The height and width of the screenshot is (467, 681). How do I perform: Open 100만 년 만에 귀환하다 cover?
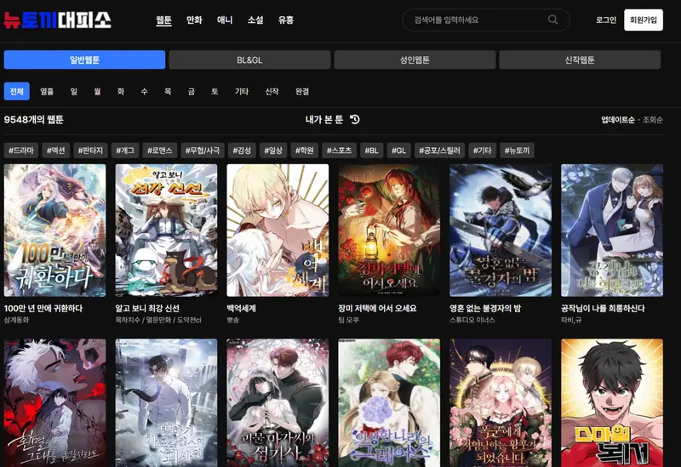pos(54,231)
